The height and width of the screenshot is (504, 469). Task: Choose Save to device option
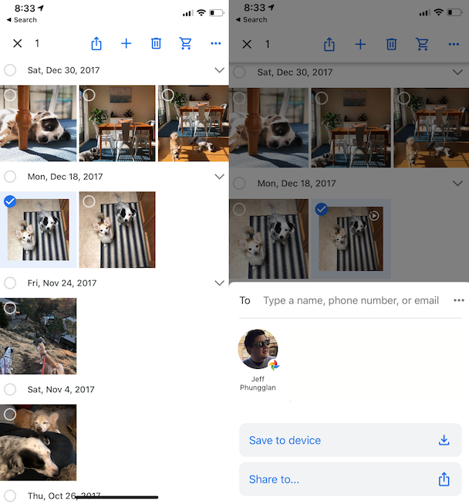350,440
